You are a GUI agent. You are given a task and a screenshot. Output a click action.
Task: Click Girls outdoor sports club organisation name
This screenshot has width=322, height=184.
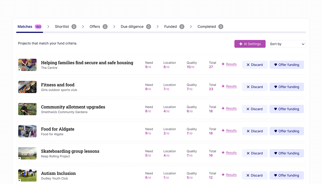(59, 90)
